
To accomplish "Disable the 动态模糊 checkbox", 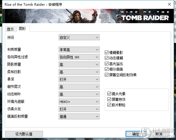I will coord(106,58).
